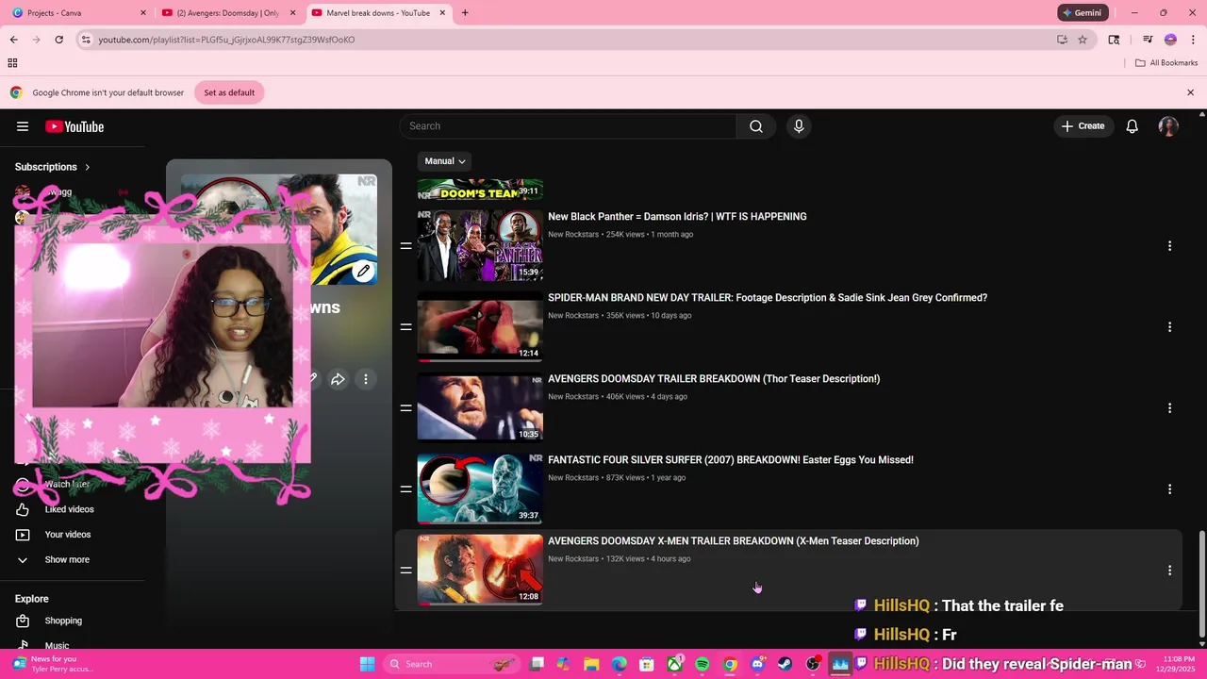Open the YouTube notifications bell
1207x679 pixels.
pos(1133,126)
